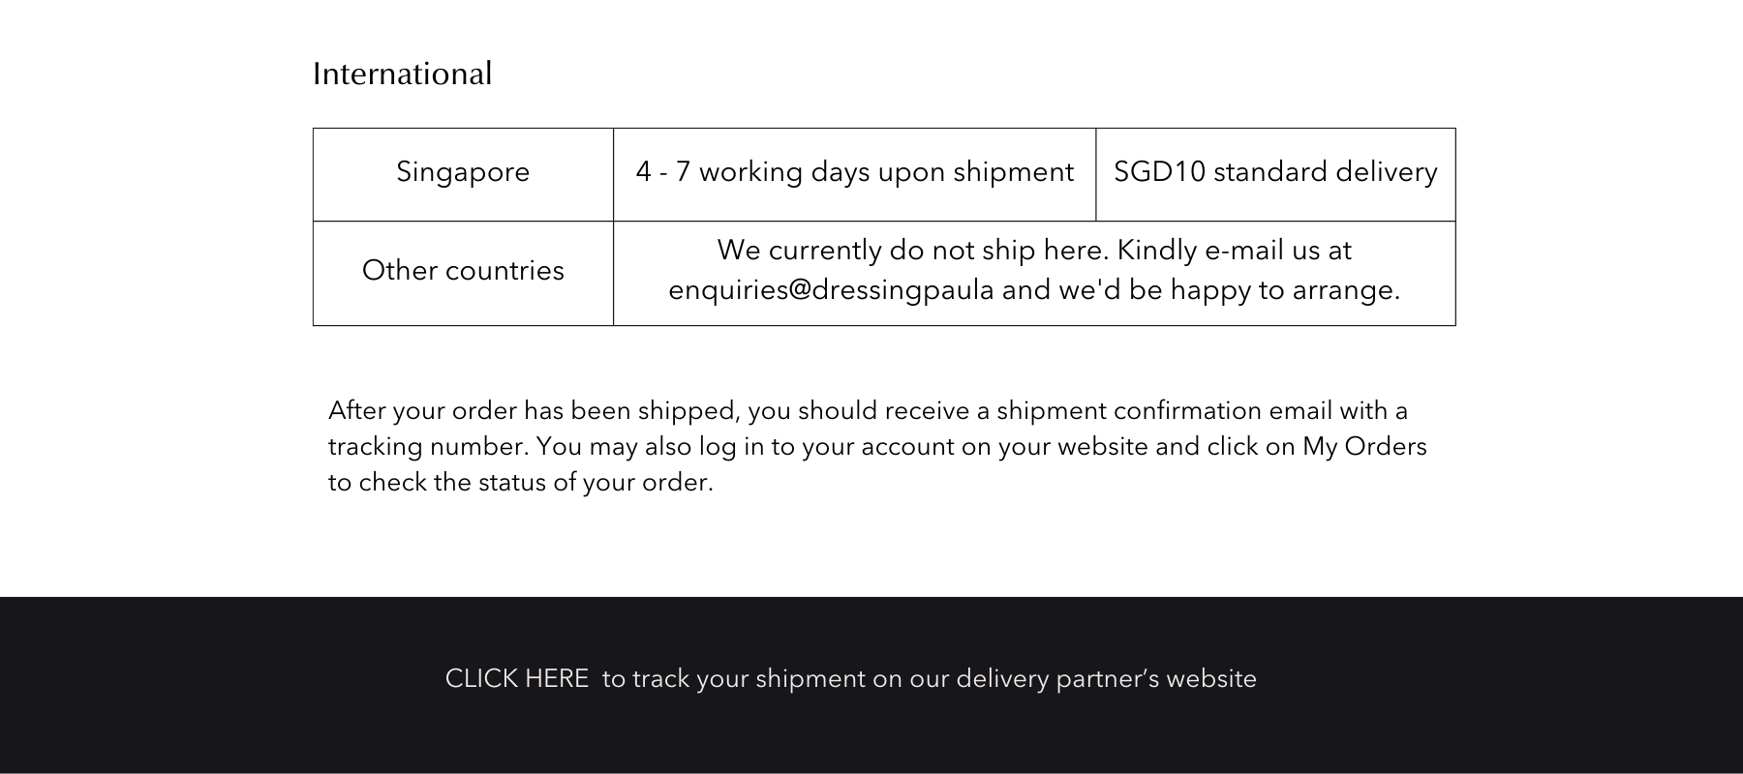Screen dimensions: 1743x774
Task: Click the Singapore table cell
Action: (x=463, y=172)
